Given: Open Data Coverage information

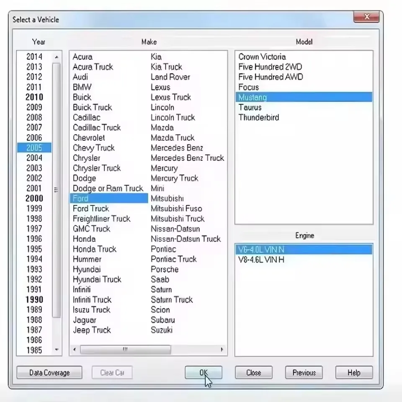Looking at the screenshot, I should coord(49,373).
